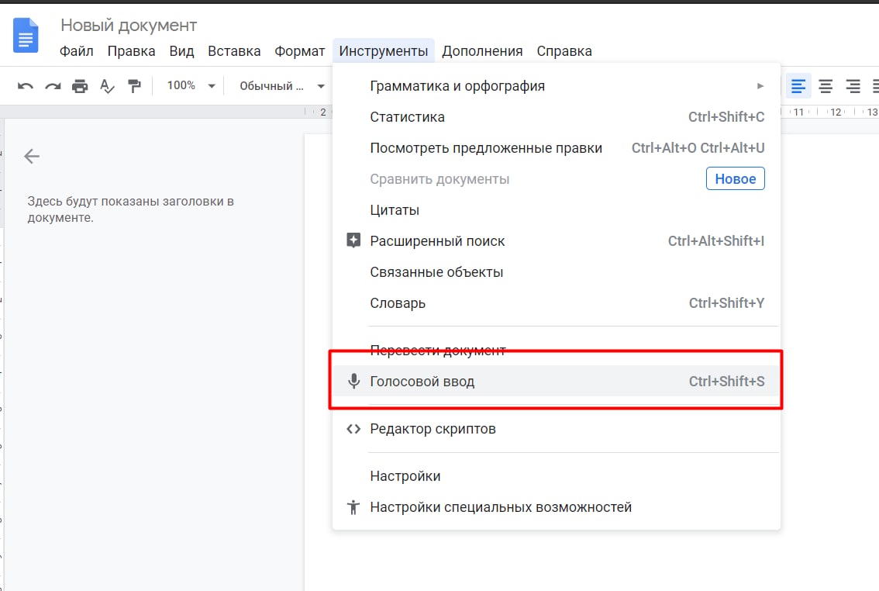Click the Explore star icon
The height and width of the screenshot is (591, 879).
(353, 240)
